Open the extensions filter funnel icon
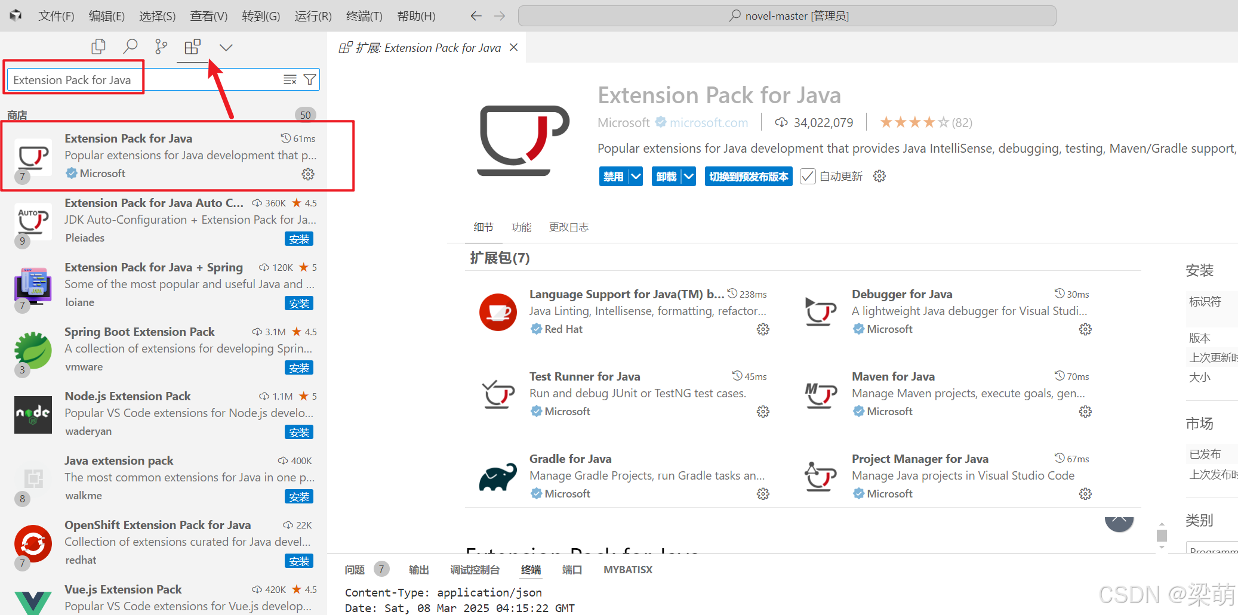 (310, 79)
